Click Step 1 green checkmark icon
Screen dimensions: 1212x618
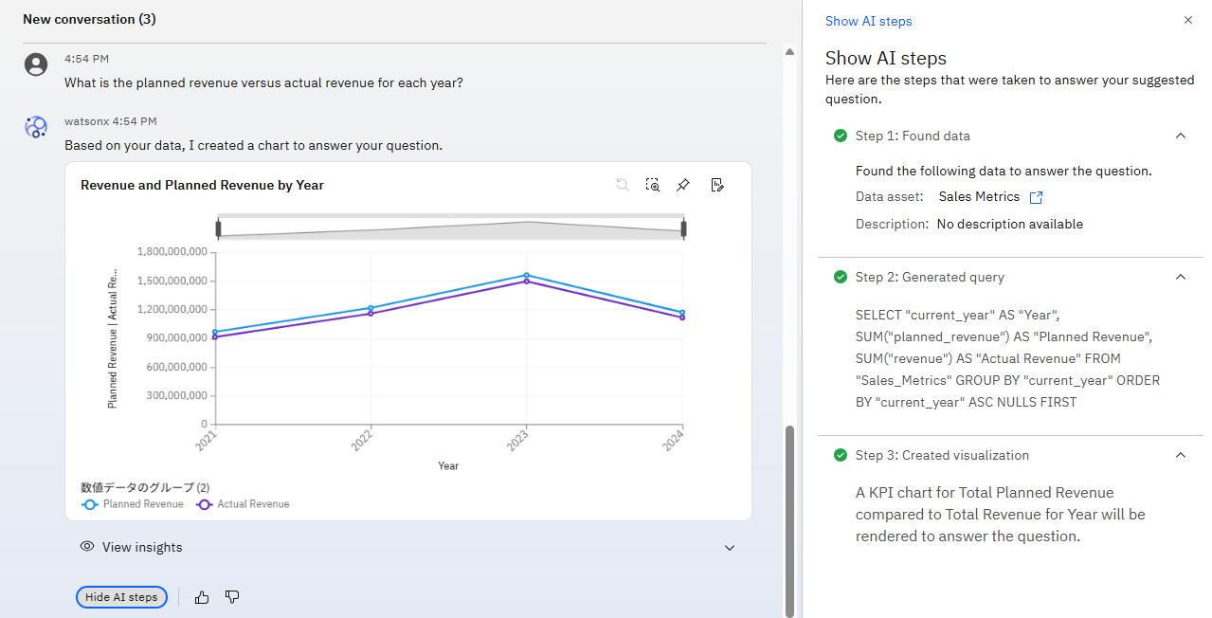pos(841,136)
